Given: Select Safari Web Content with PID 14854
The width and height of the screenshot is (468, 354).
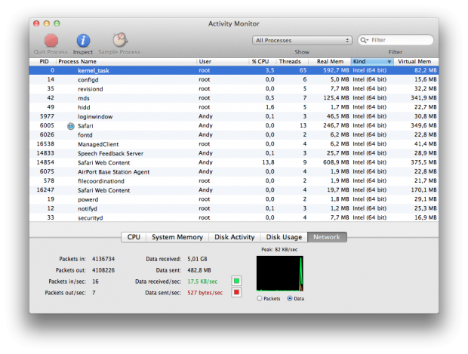Looking at the screenshot, I should pyautogui.click(x=234, y=162).
